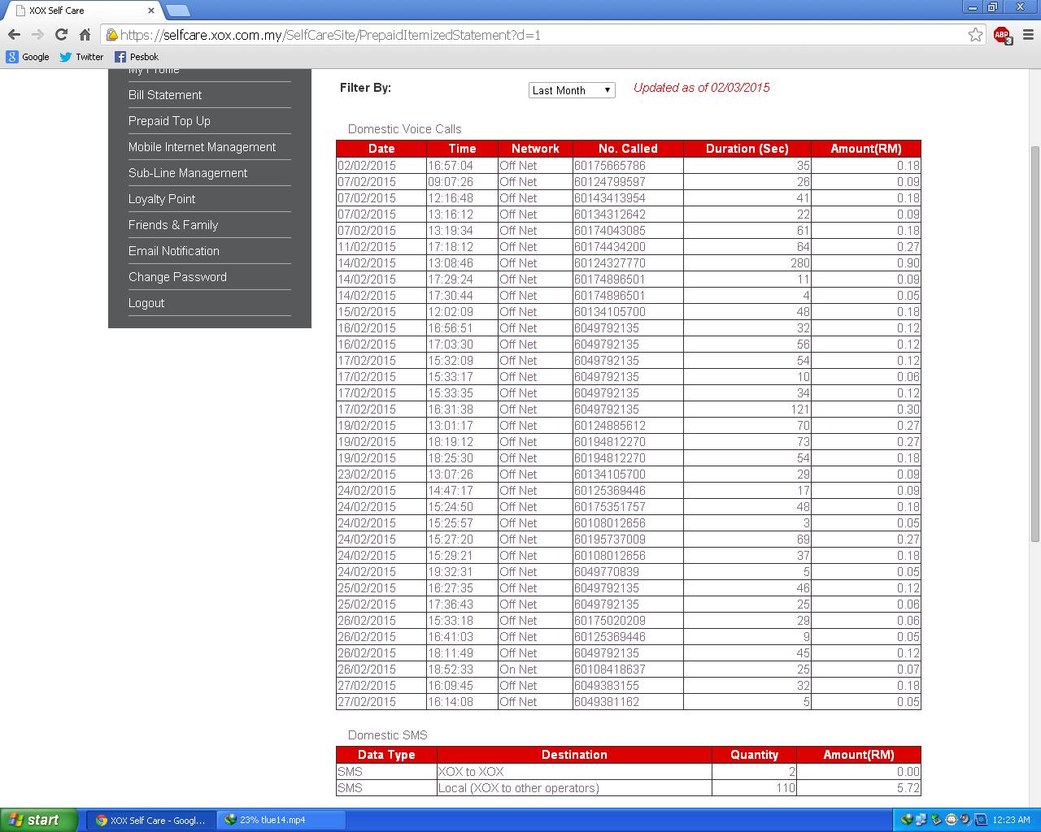Viewport: 1041px width, 832px height.
Task: Bookmark this page with the star icon
Action: point(975,34)
